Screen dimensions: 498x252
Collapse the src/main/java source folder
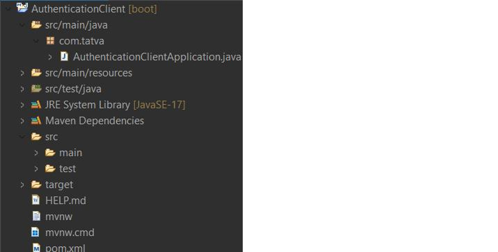pyautogui.click(x=22, y=25)
